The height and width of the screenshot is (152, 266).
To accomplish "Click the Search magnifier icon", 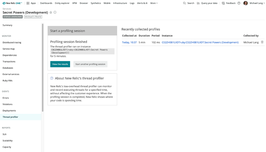I will (184, 3).
